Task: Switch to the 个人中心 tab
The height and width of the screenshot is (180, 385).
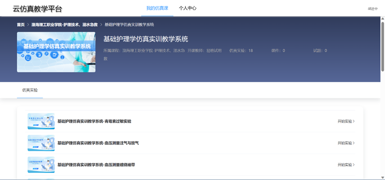Action: pyautogui.click(x=188, y=8)
